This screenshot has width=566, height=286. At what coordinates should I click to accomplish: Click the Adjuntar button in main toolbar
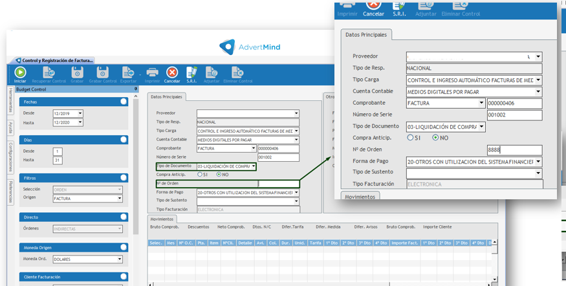(212, 73)
